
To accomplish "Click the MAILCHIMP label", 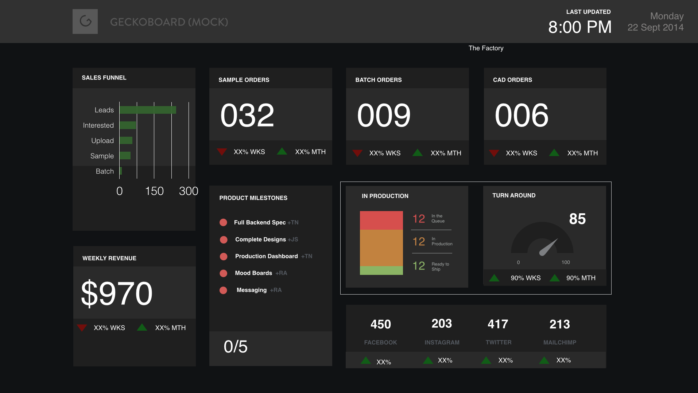I will click(x=559, y=342).
